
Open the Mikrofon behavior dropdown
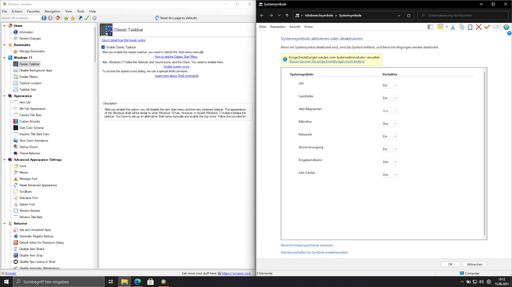389,124
